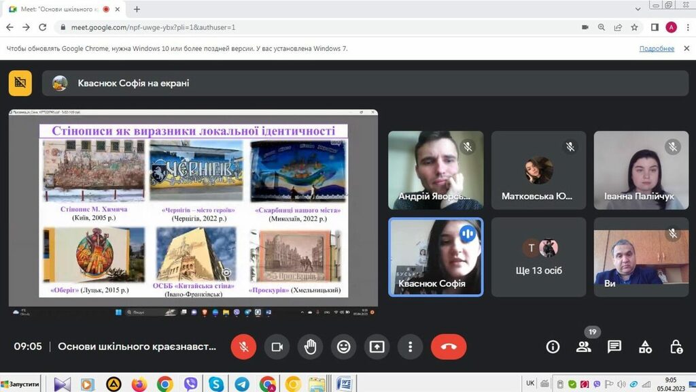Open host controls lock icon
This screenshot has width=696, height=392.
676,347
